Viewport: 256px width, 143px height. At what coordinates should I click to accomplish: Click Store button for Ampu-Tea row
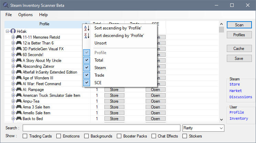click(x=114, y=101)
